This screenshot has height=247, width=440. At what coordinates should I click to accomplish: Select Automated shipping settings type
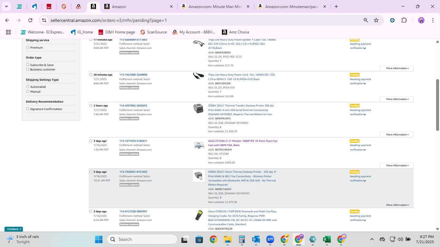(28, 87)
